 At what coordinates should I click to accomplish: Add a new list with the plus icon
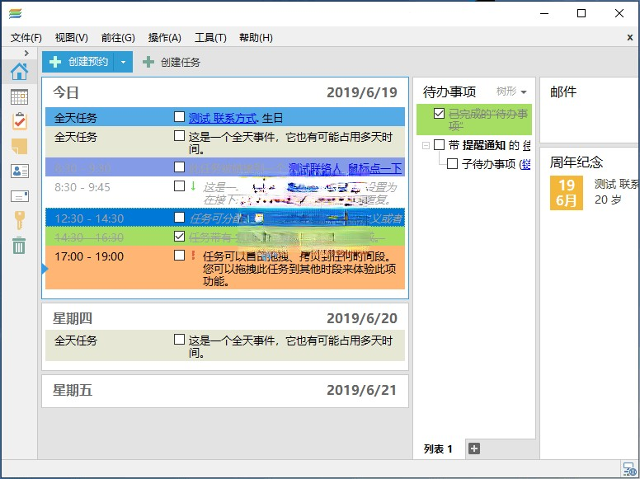click(473, 448)
